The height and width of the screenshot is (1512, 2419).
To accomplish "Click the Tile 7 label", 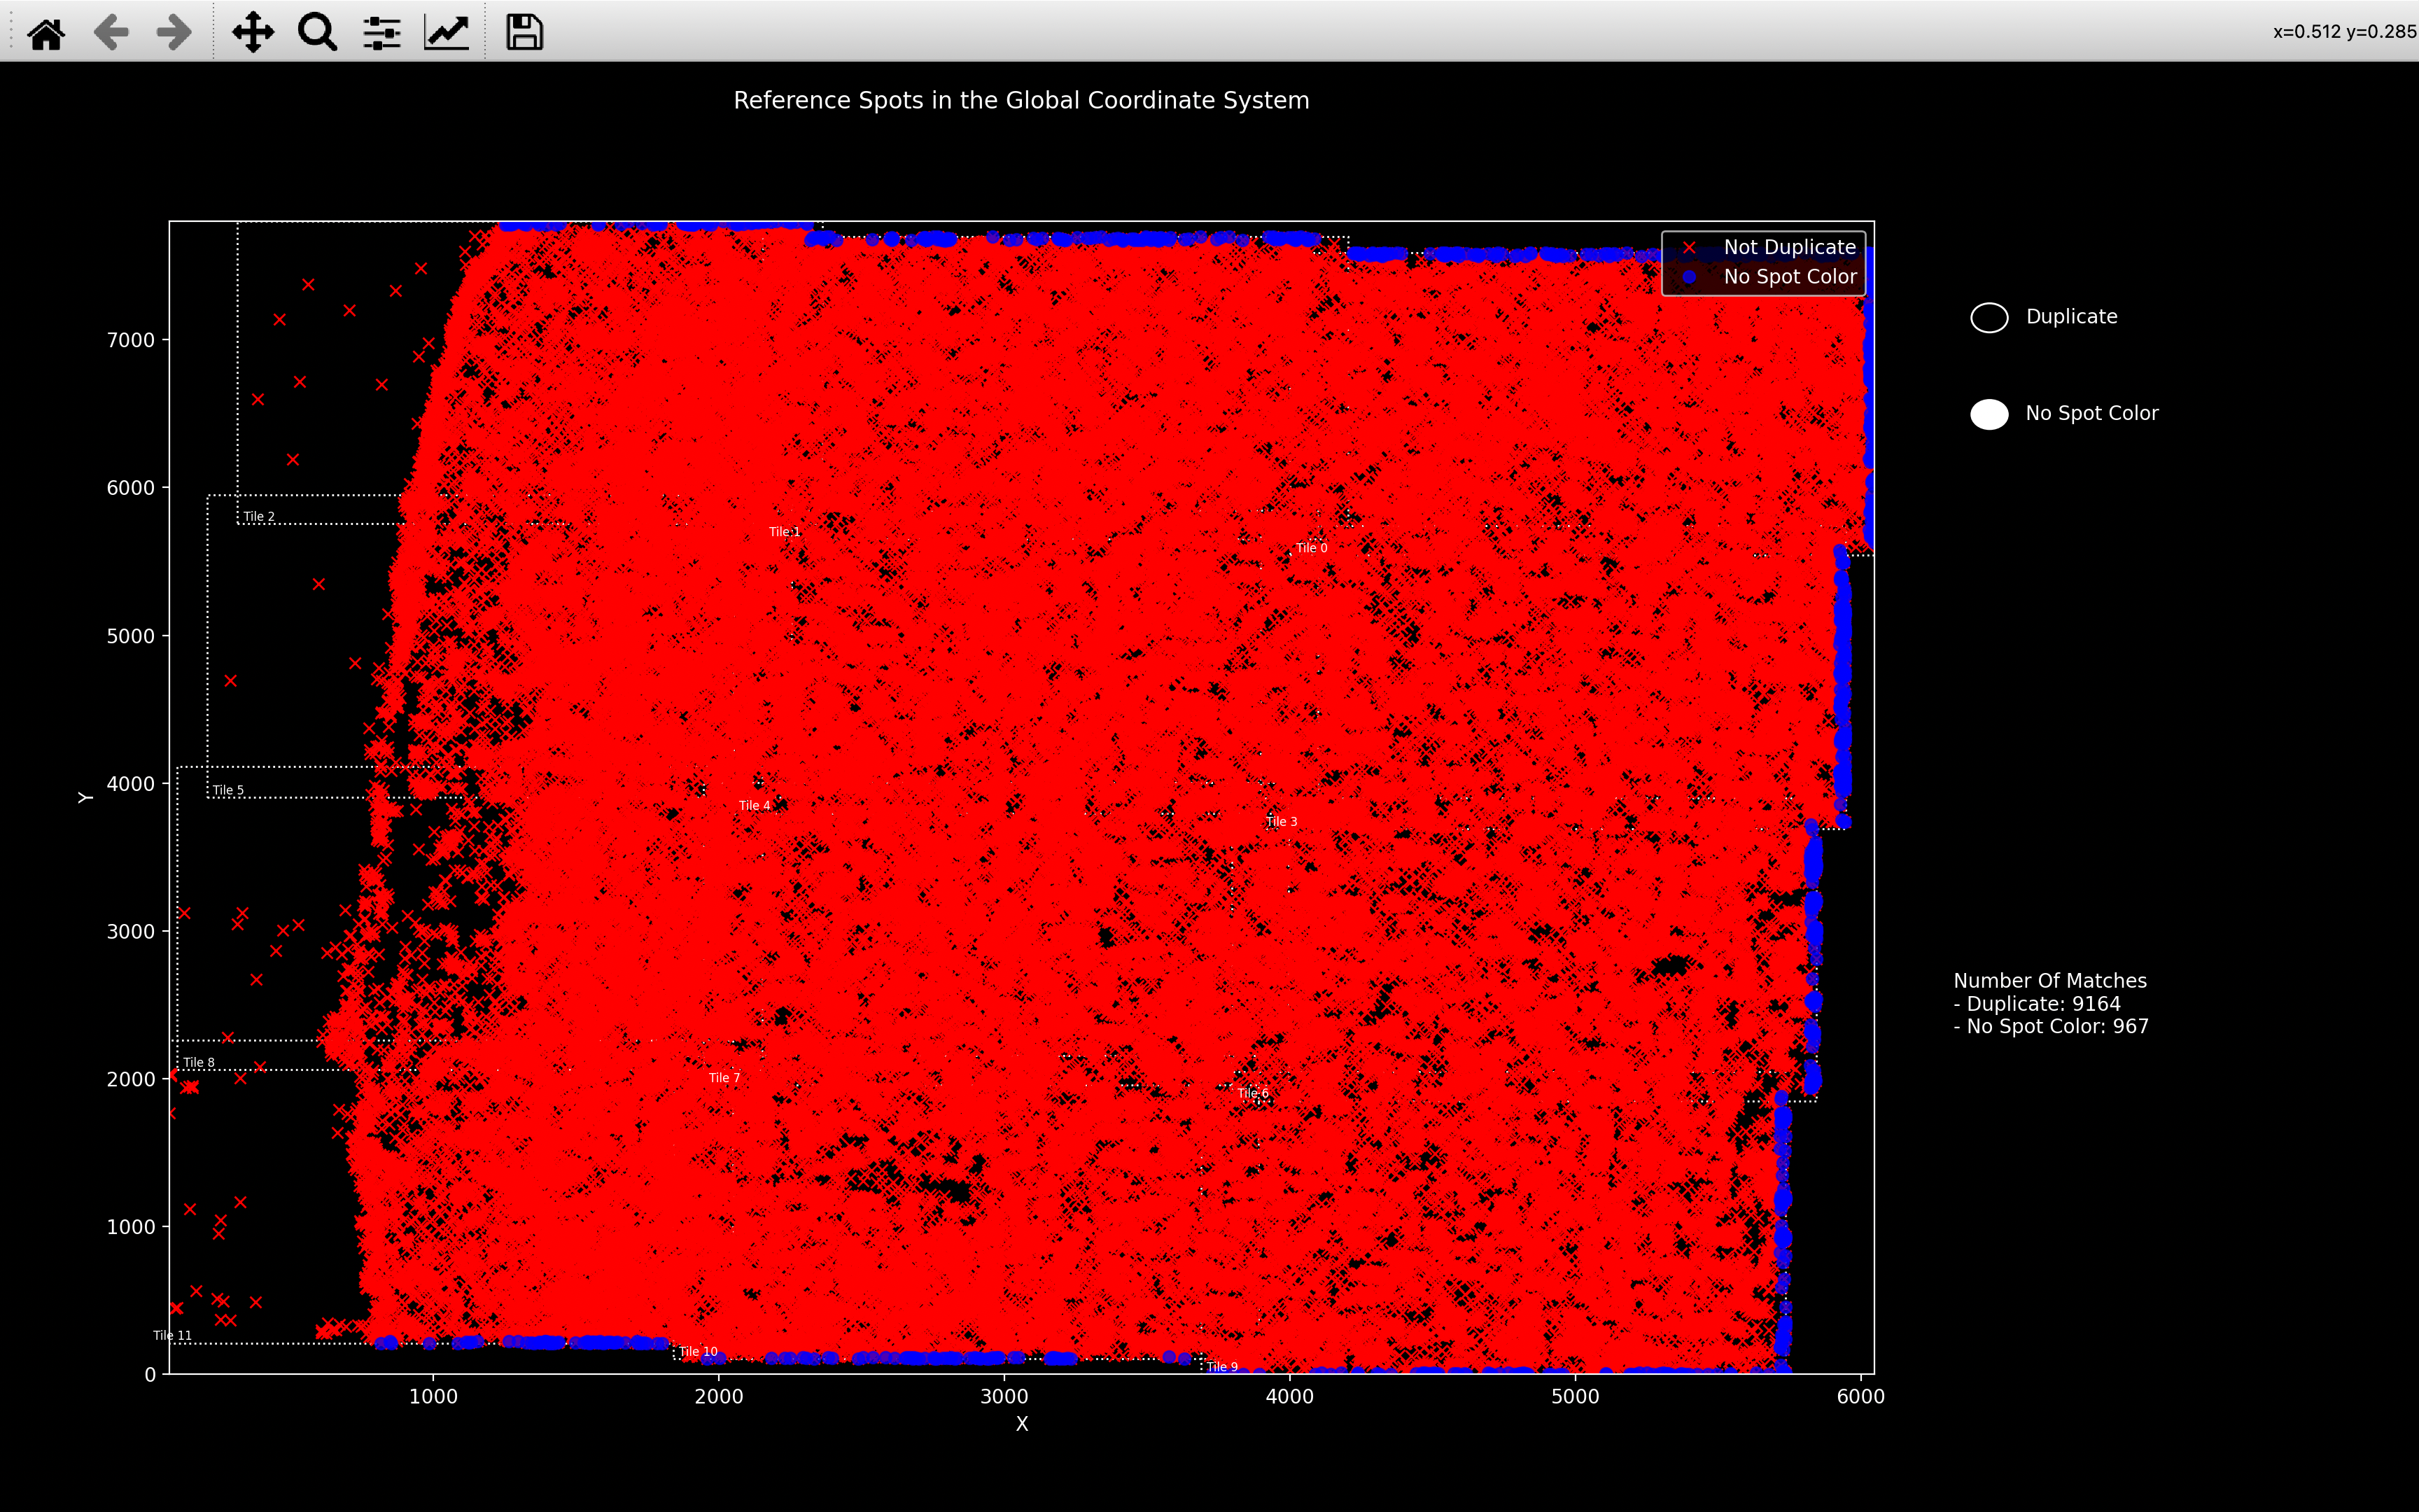I will point(724,1077).
